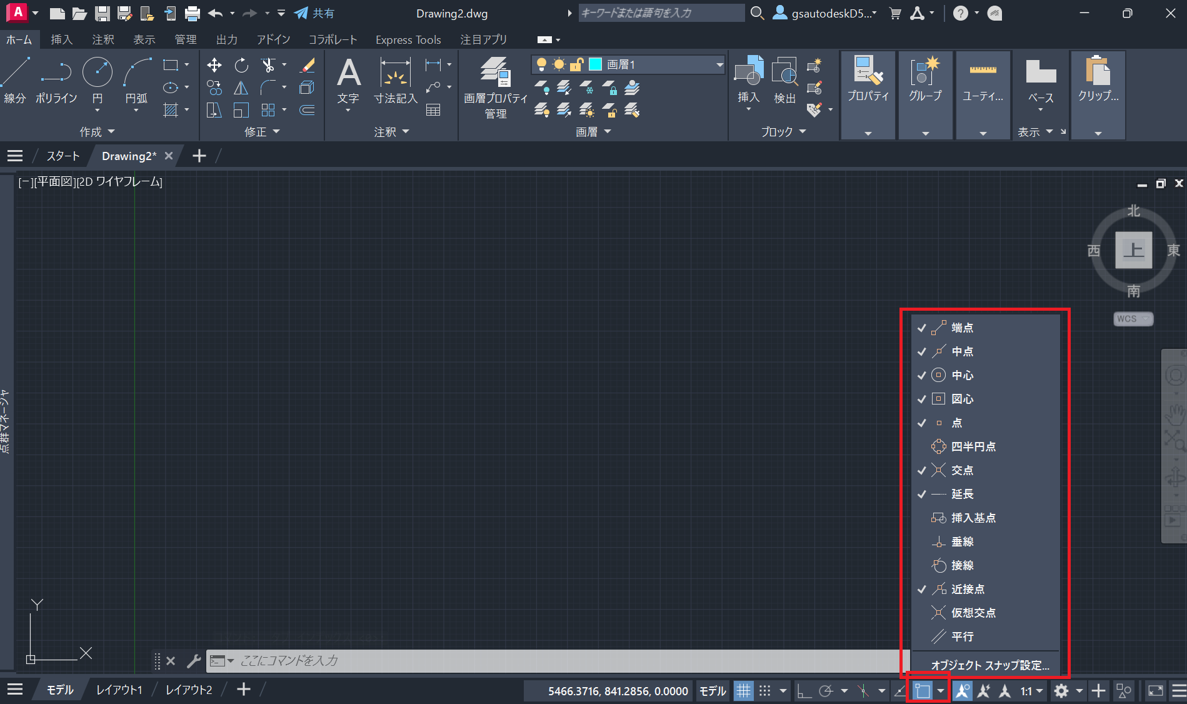
Task: Enable the 垂線 perpendicular snap option
Action: coord(962,541)
